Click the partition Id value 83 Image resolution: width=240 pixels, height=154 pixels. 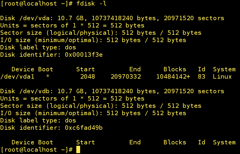tap(201, 77)
